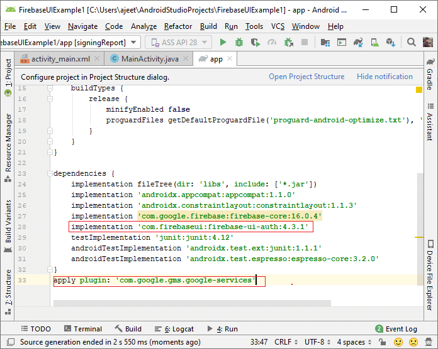
Task: Open Run Anything toolbar icon
Action: [x=342, y=42]
